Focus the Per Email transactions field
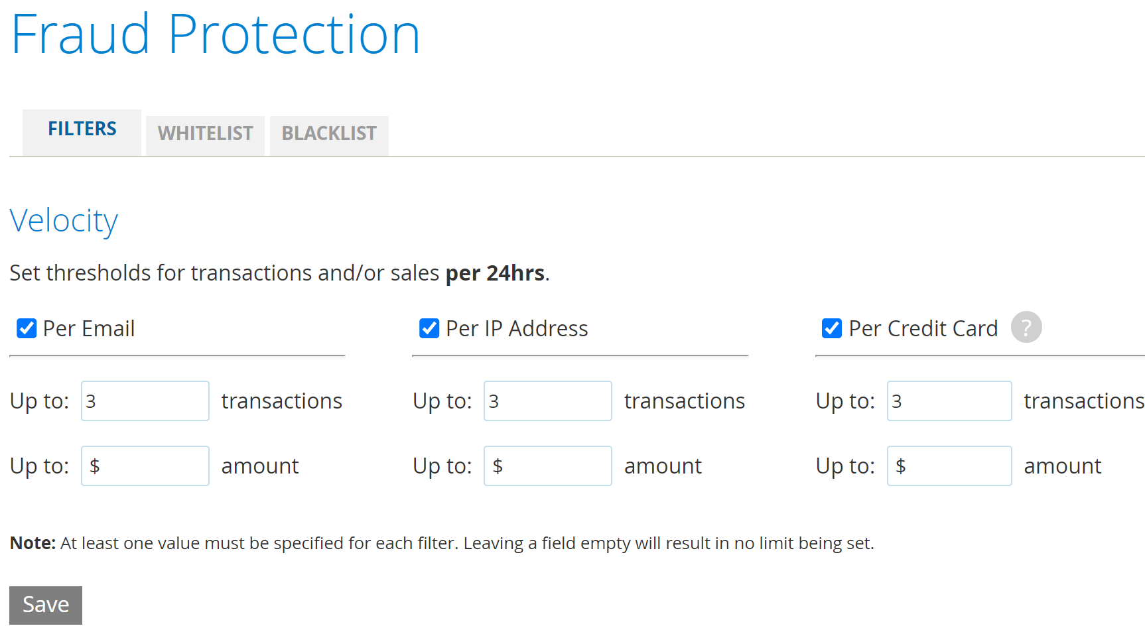The width and height of the screenshot is (1145, 636). click(x=145, y=401)
